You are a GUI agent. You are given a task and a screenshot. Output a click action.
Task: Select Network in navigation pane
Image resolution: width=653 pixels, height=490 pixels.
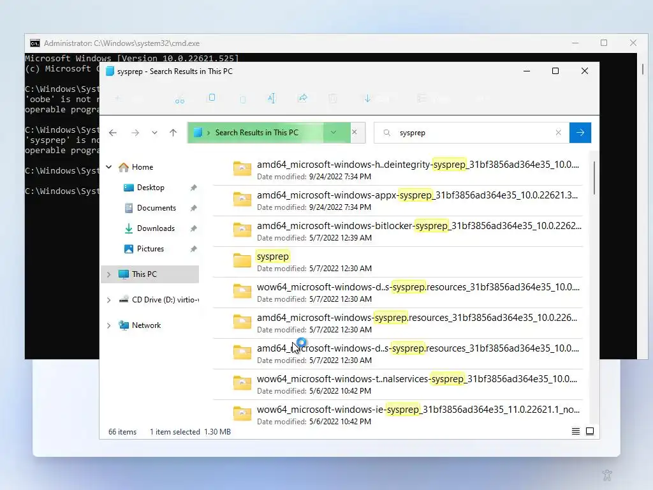coord(146,325)
